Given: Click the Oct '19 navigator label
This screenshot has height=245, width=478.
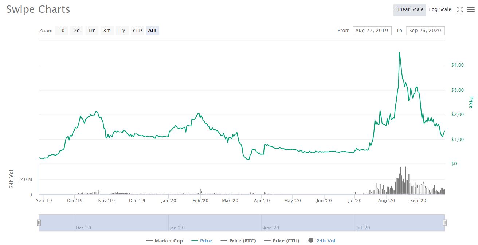Looking at the screenshot, I should [83, 228].
